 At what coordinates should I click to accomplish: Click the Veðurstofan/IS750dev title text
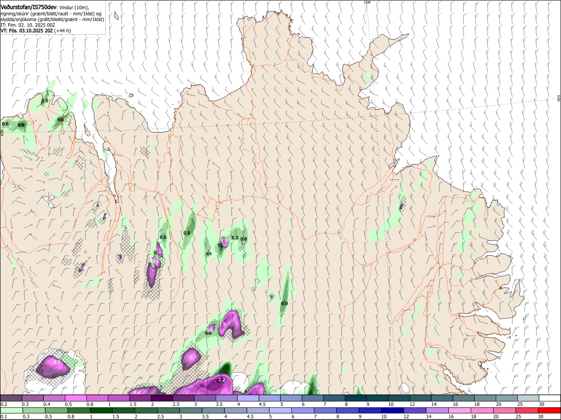tap(28, 7)
